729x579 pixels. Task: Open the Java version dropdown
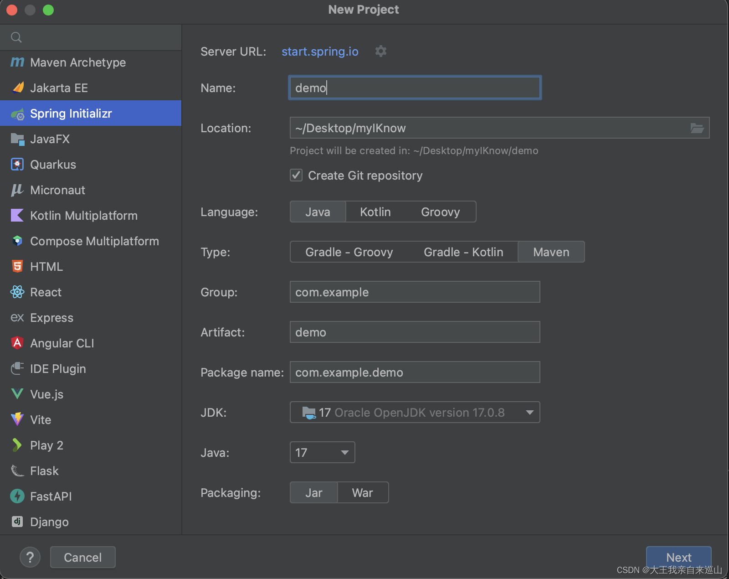pos(322,452)
